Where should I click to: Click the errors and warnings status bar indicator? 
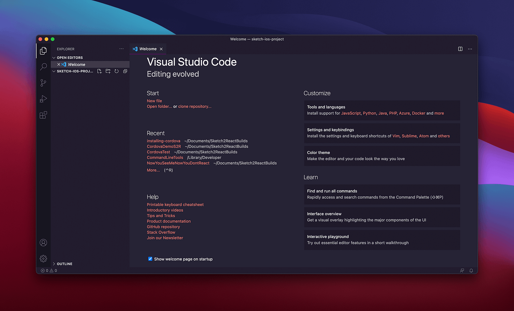pos(48,270)
